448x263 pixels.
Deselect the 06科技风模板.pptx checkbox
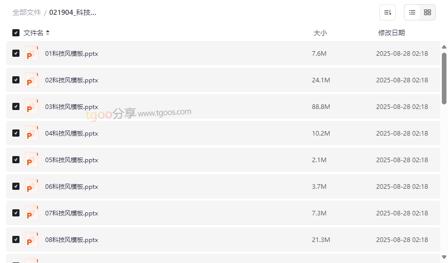click(16, 187)
